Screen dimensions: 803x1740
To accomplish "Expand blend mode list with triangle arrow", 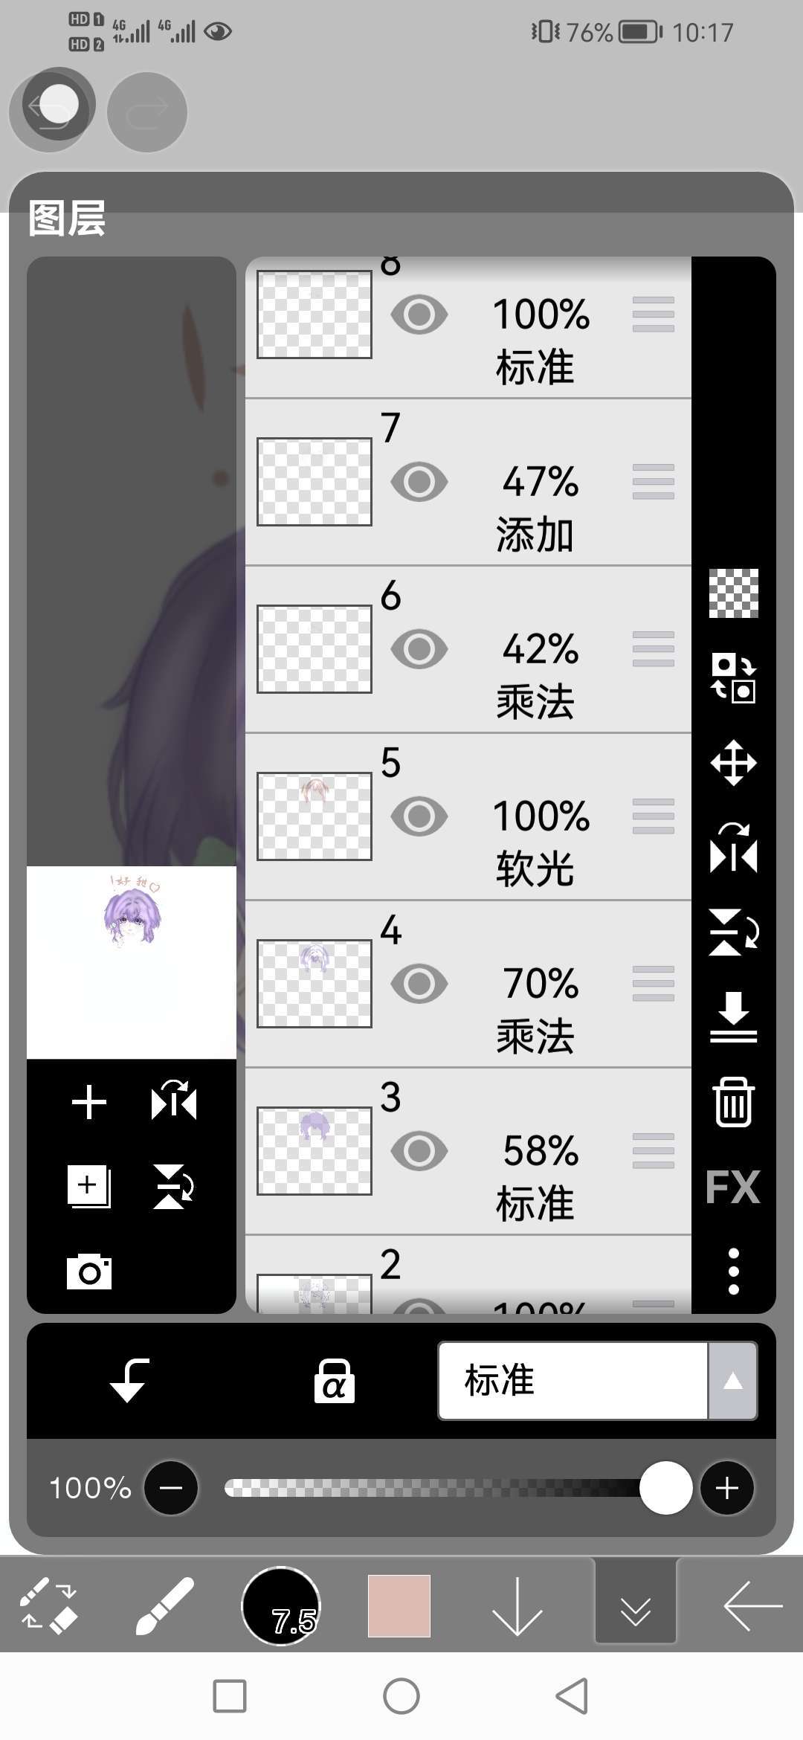I will [733, 1381].
